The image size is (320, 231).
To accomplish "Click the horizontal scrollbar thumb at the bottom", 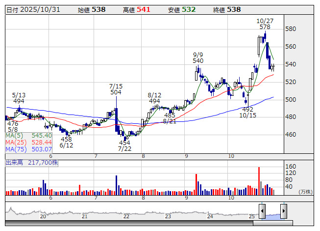I will (x=273, y=223).
